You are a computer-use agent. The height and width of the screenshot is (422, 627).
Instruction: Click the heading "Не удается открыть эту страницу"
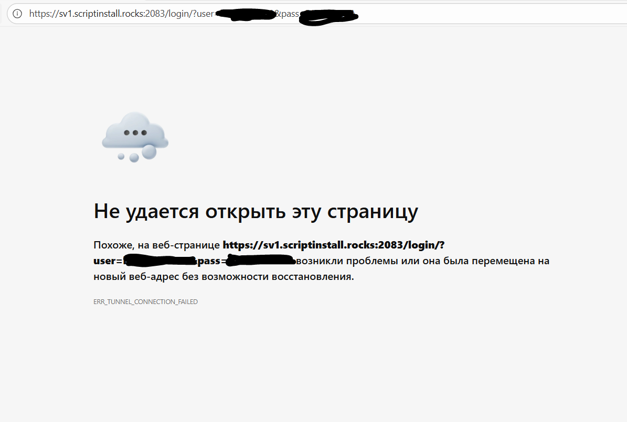tap(256, 211)
